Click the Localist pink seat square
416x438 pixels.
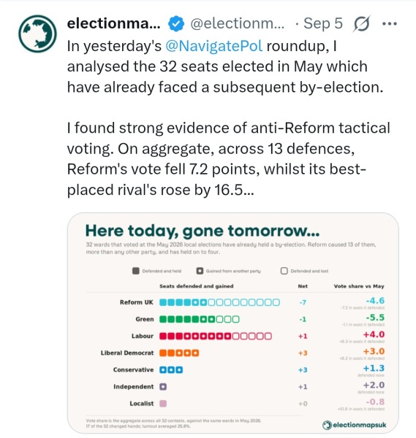[x=163, y=404]
